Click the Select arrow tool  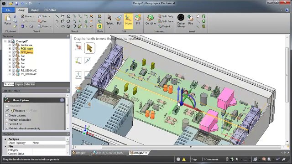109,20
